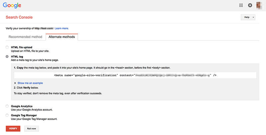Click the Google Analytics label

[22, 106]
